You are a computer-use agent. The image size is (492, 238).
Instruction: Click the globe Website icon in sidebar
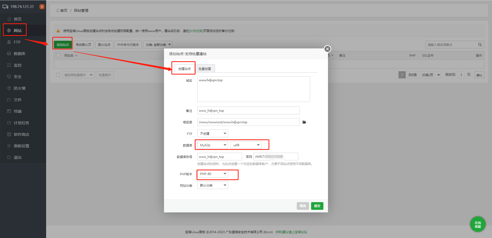pos(9,30)
